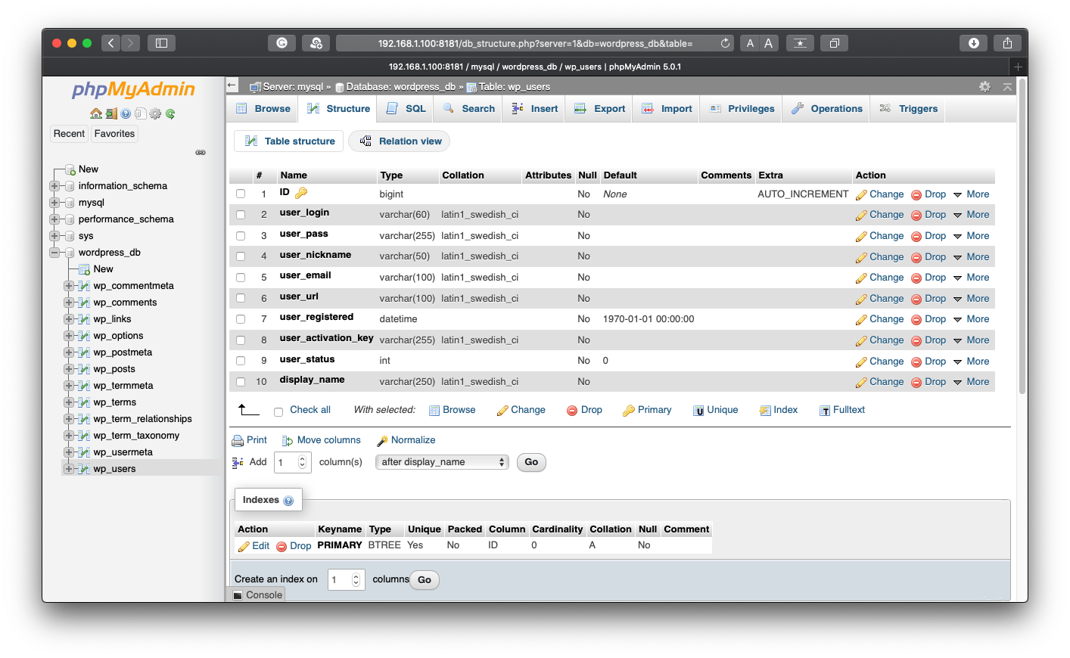This screenshot has width=1070, height=658.
Task: Click Move columns icon
Action: pyautogui.click(x=288, y=441)
